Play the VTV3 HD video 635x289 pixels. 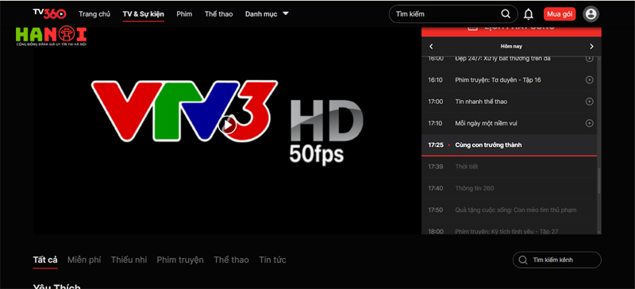pyautogui.click(x=227, y=125)
